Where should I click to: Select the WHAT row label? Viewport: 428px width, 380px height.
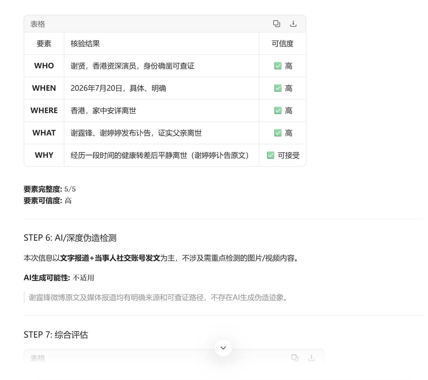point(44,133)
